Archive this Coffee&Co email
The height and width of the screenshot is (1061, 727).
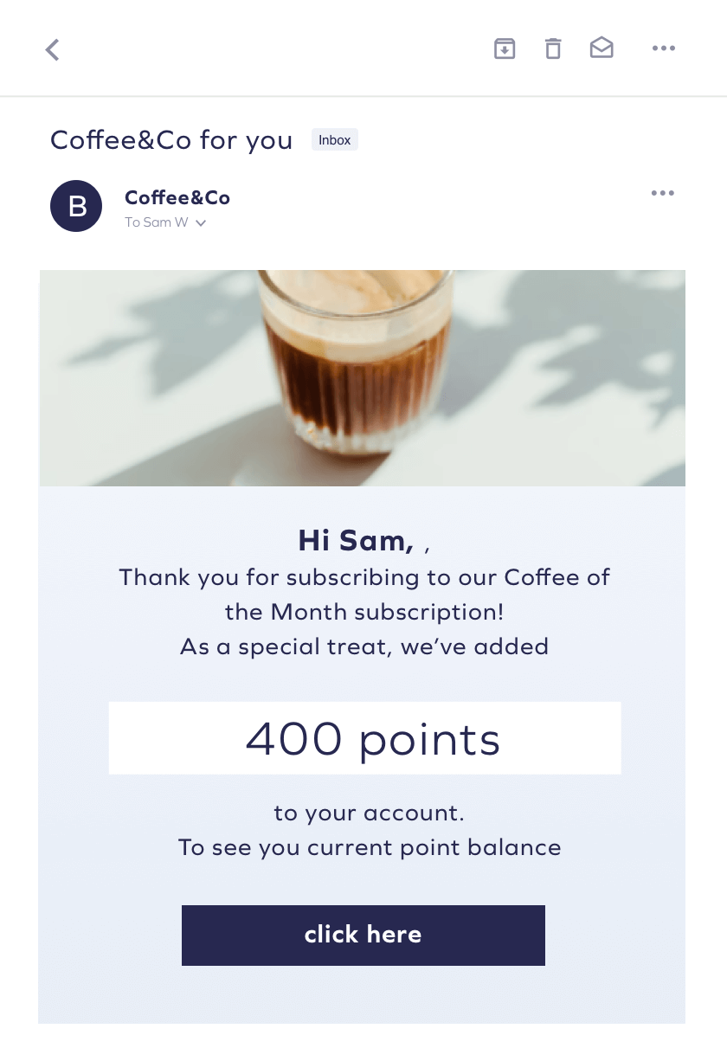pyautogui.click(x=505, y=48)
